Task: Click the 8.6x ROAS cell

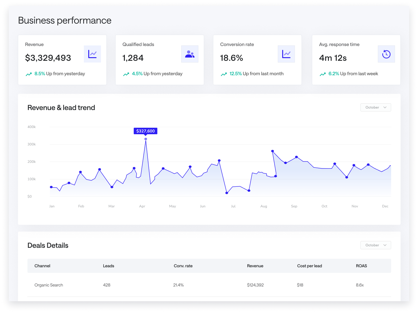Action: point(360,285)
